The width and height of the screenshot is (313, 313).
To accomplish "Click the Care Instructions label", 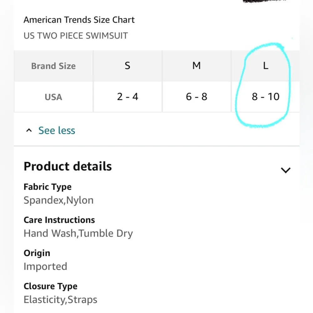I will tap(59, 220).
